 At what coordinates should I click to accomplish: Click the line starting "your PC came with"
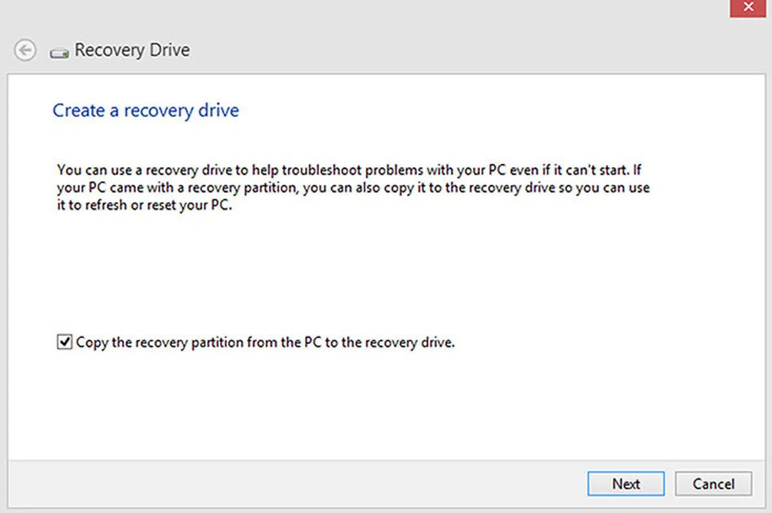[x=353, y=188]
